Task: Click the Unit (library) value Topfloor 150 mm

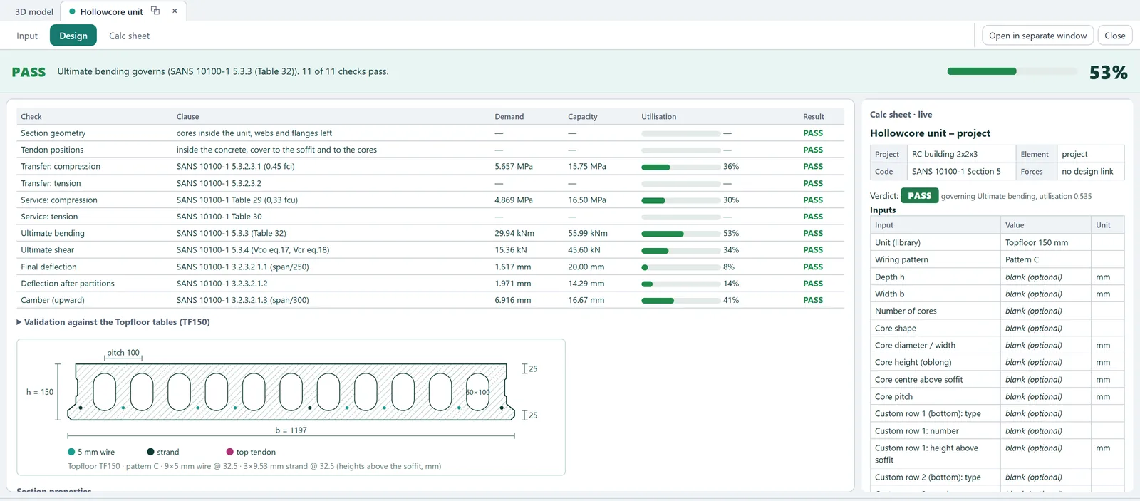Action: point(1045,243)
